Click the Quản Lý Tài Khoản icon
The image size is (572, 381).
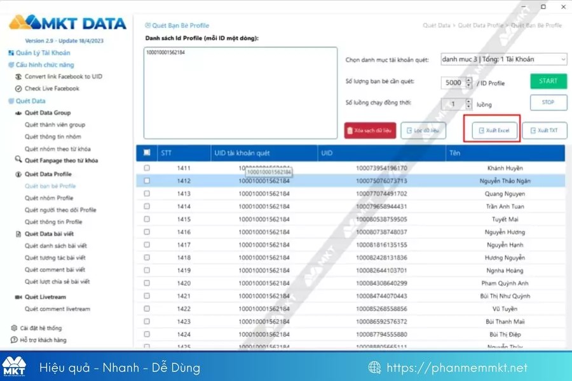click(11, 53)
